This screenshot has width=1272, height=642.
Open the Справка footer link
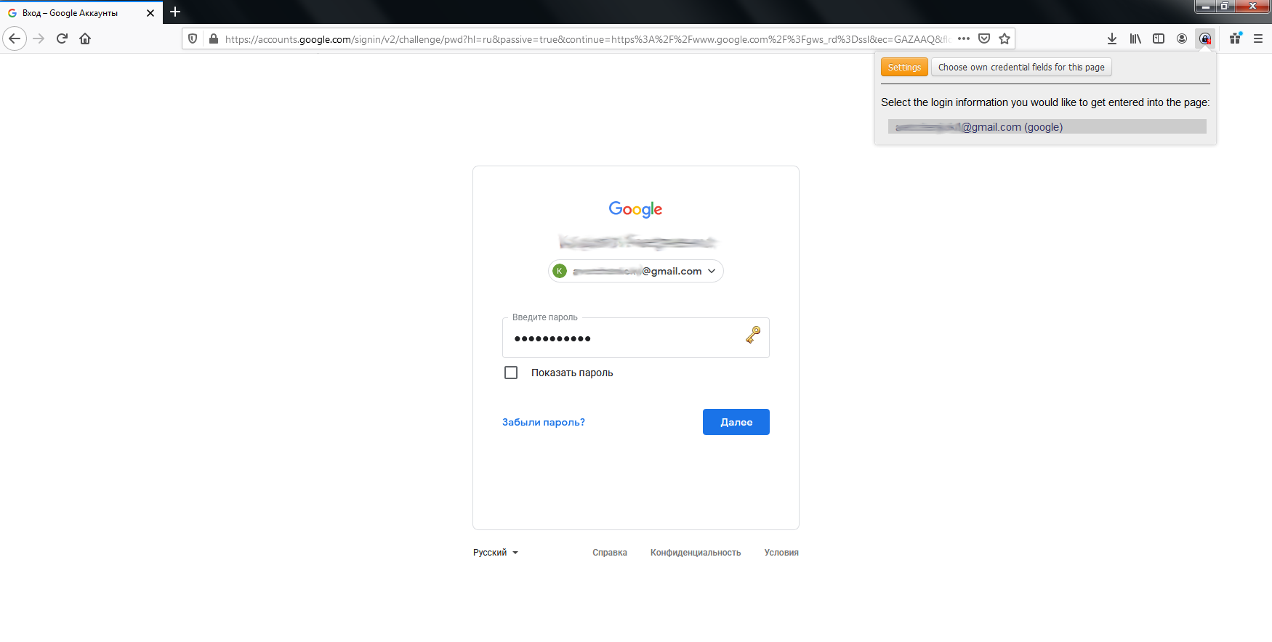610,553
